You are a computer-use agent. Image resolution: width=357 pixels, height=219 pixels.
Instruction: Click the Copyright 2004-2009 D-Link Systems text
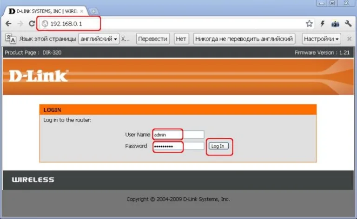click(x=178, y=199)
